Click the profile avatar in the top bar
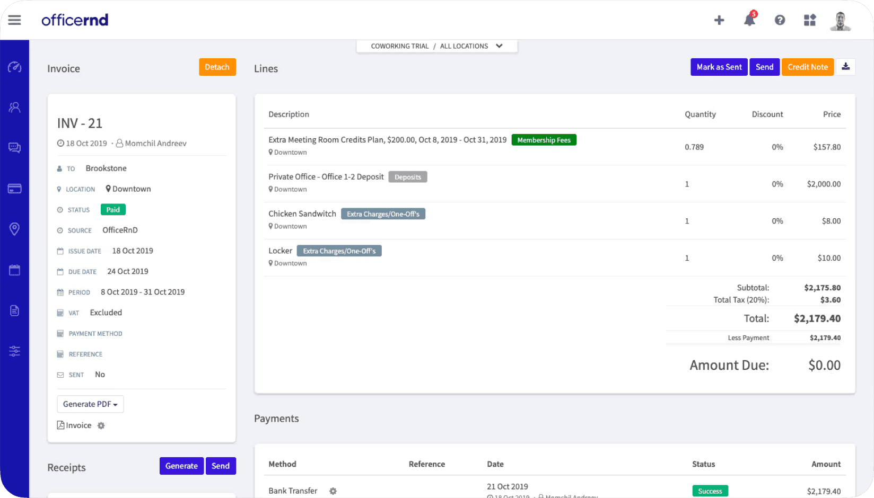 click(x=840, y=20)
